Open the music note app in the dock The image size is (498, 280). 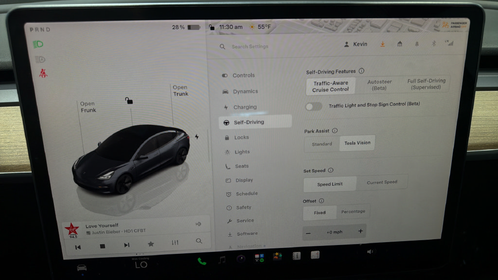coord(222,260)
